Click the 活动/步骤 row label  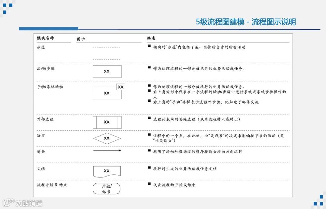coord(46,68)
